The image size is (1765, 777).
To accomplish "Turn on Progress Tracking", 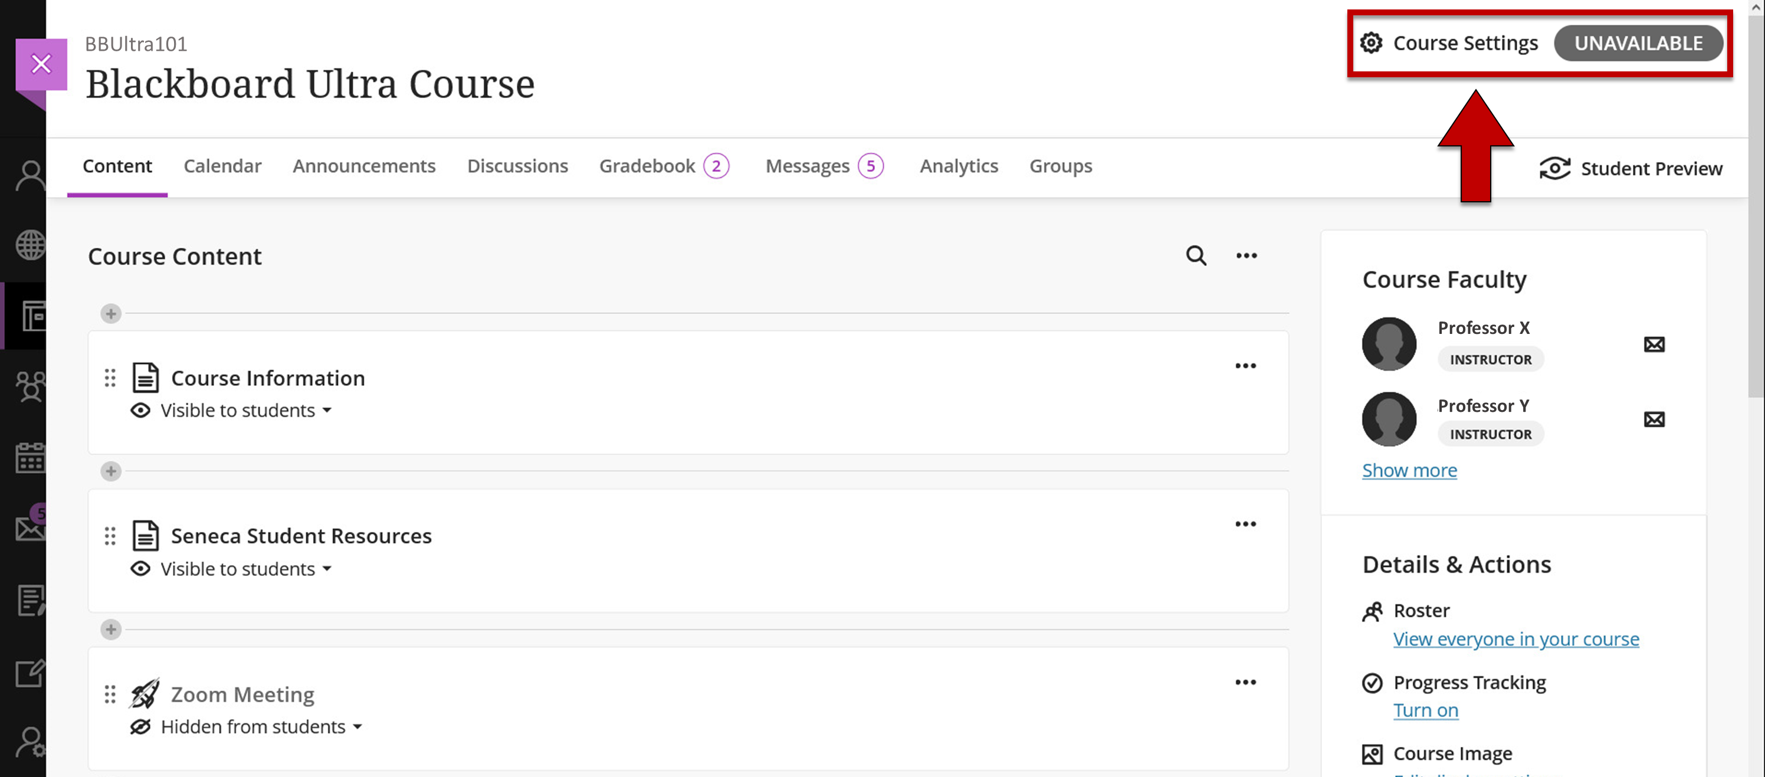I will pyautogui.click(x=1425, y=710).
